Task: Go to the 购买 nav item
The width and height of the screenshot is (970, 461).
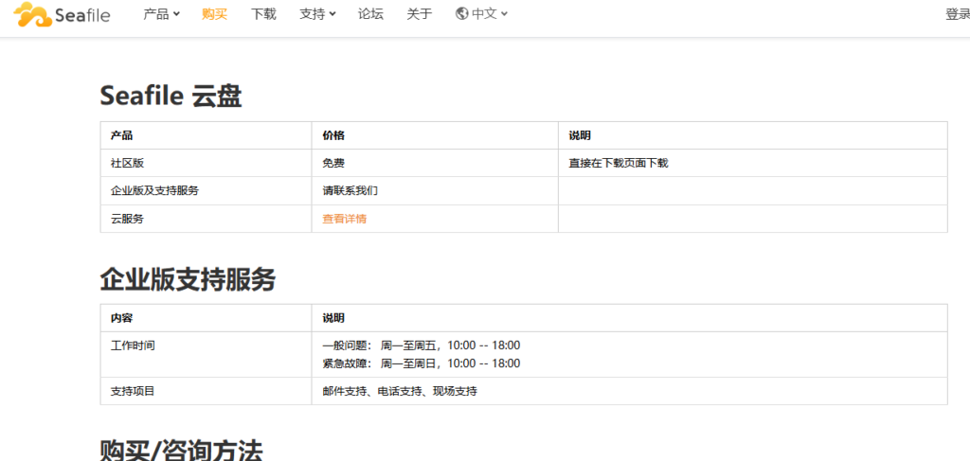Action: pyautogui.click(x=214, y=13)
